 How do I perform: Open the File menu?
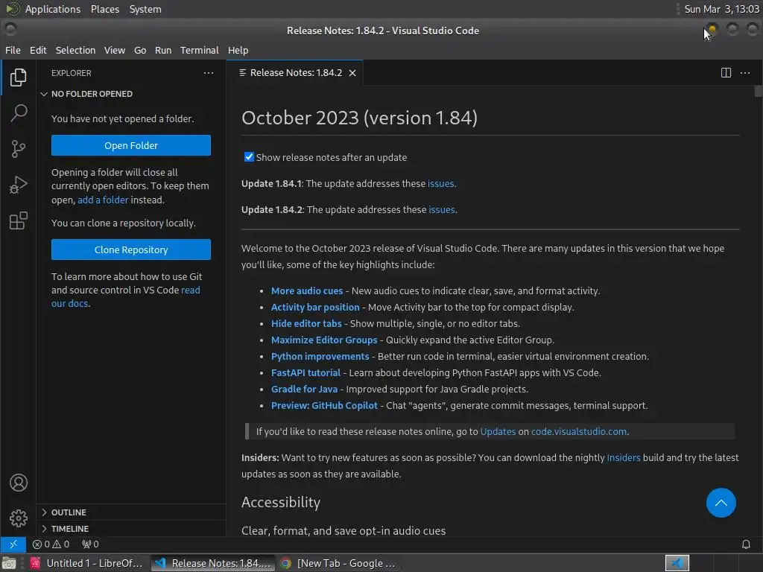point(13,50)
